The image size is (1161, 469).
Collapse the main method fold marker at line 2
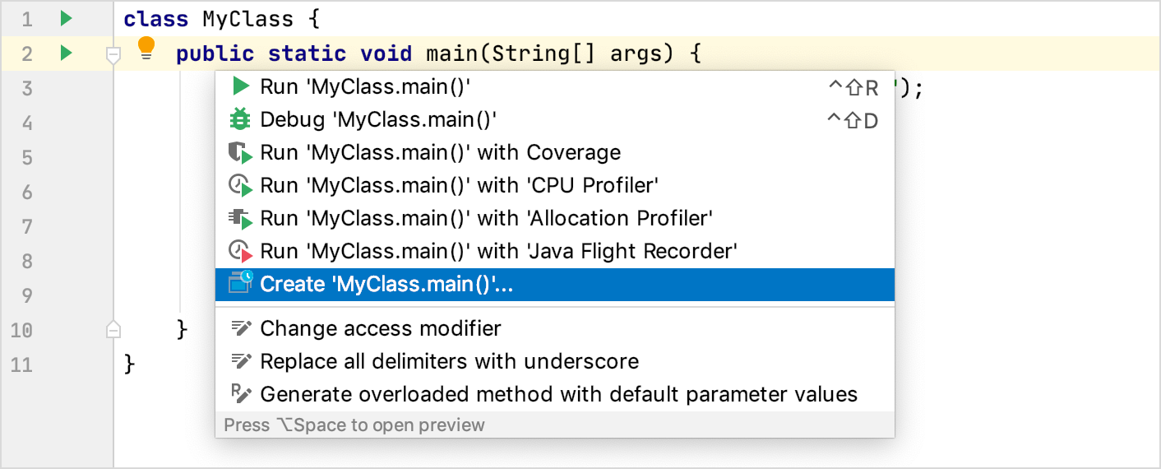coord(114,55)
